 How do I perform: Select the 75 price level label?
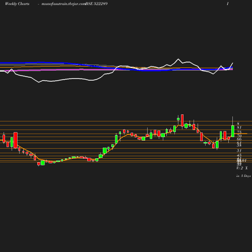[x=239, y=132]
